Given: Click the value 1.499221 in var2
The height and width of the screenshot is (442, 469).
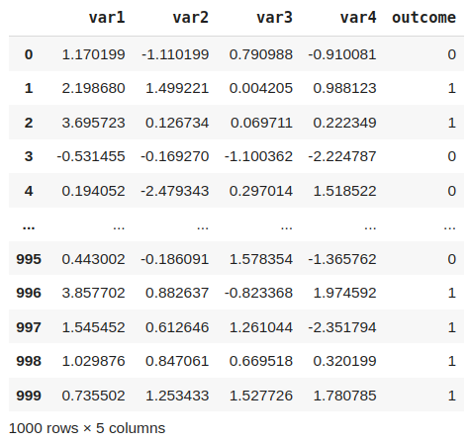Looking at the screenshot, I should pyautogui.click(x=177, y=88).
